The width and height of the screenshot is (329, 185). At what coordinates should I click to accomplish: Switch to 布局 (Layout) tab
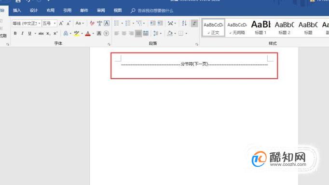click(x=50, y=11)
